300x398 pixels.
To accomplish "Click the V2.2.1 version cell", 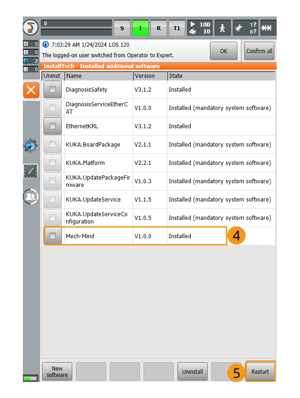I will [x=150, y=163].
